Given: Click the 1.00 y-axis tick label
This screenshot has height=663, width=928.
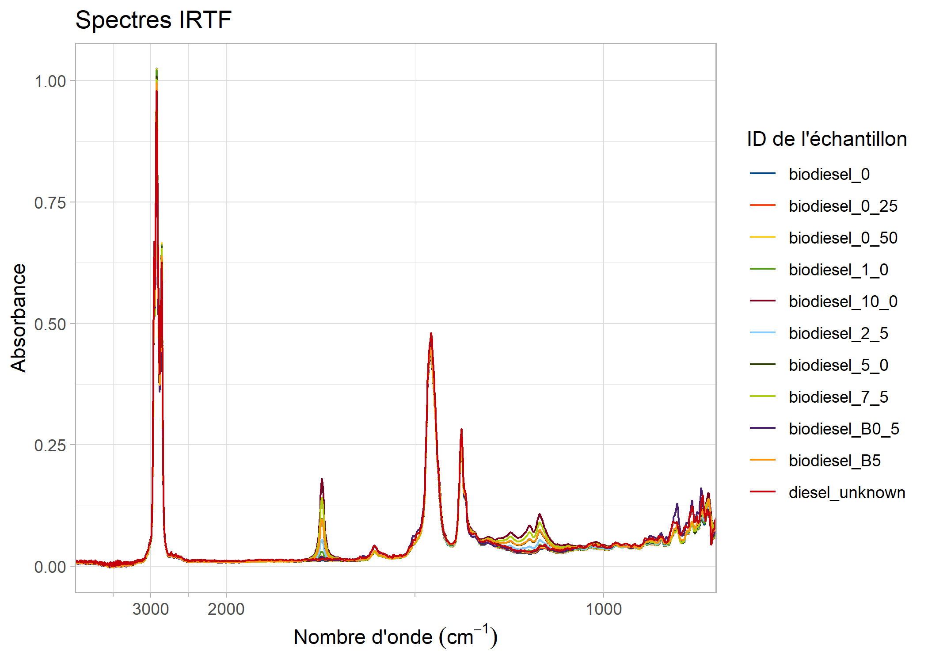Looking at the screenshot, I should tap(50, 81).
